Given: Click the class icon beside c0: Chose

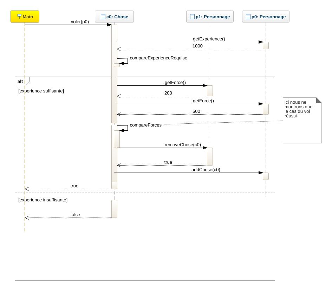Looking at the screenshot, I should point(103,17).
